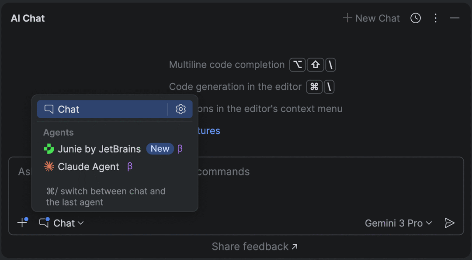Screen dimensions: 472x260
Task: Open the Share feedback link
Action: coord(255,246)
